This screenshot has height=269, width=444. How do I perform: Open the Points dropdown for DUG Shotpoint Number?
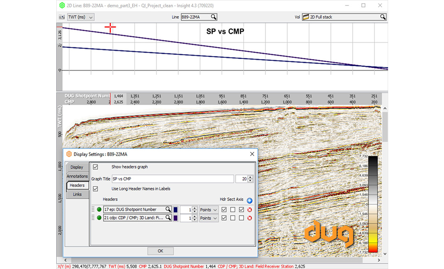(208, 209)
